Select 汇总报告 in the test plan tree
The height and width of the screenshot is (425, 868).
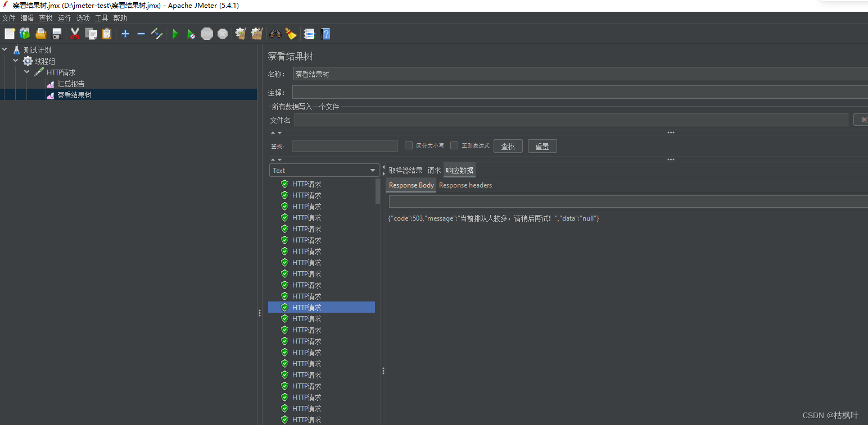pyautogui.click(x=71, y=84)
